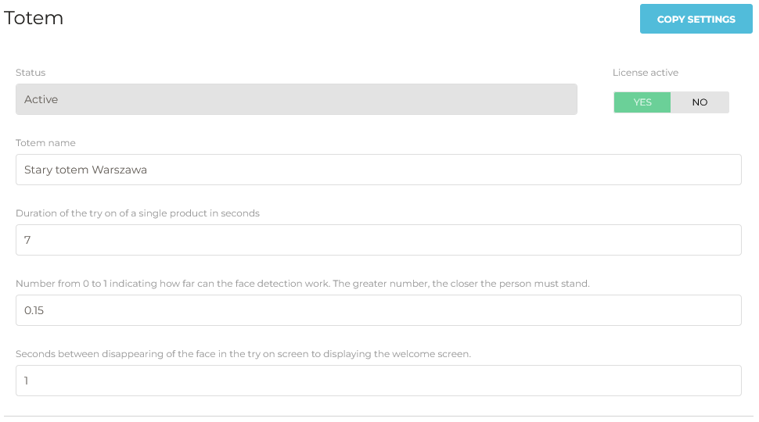Click the horizontal divider below the form
The image size is (759, 422).
click(378, 416)
